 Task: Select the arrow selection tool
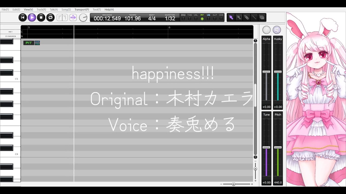[231, 18]
